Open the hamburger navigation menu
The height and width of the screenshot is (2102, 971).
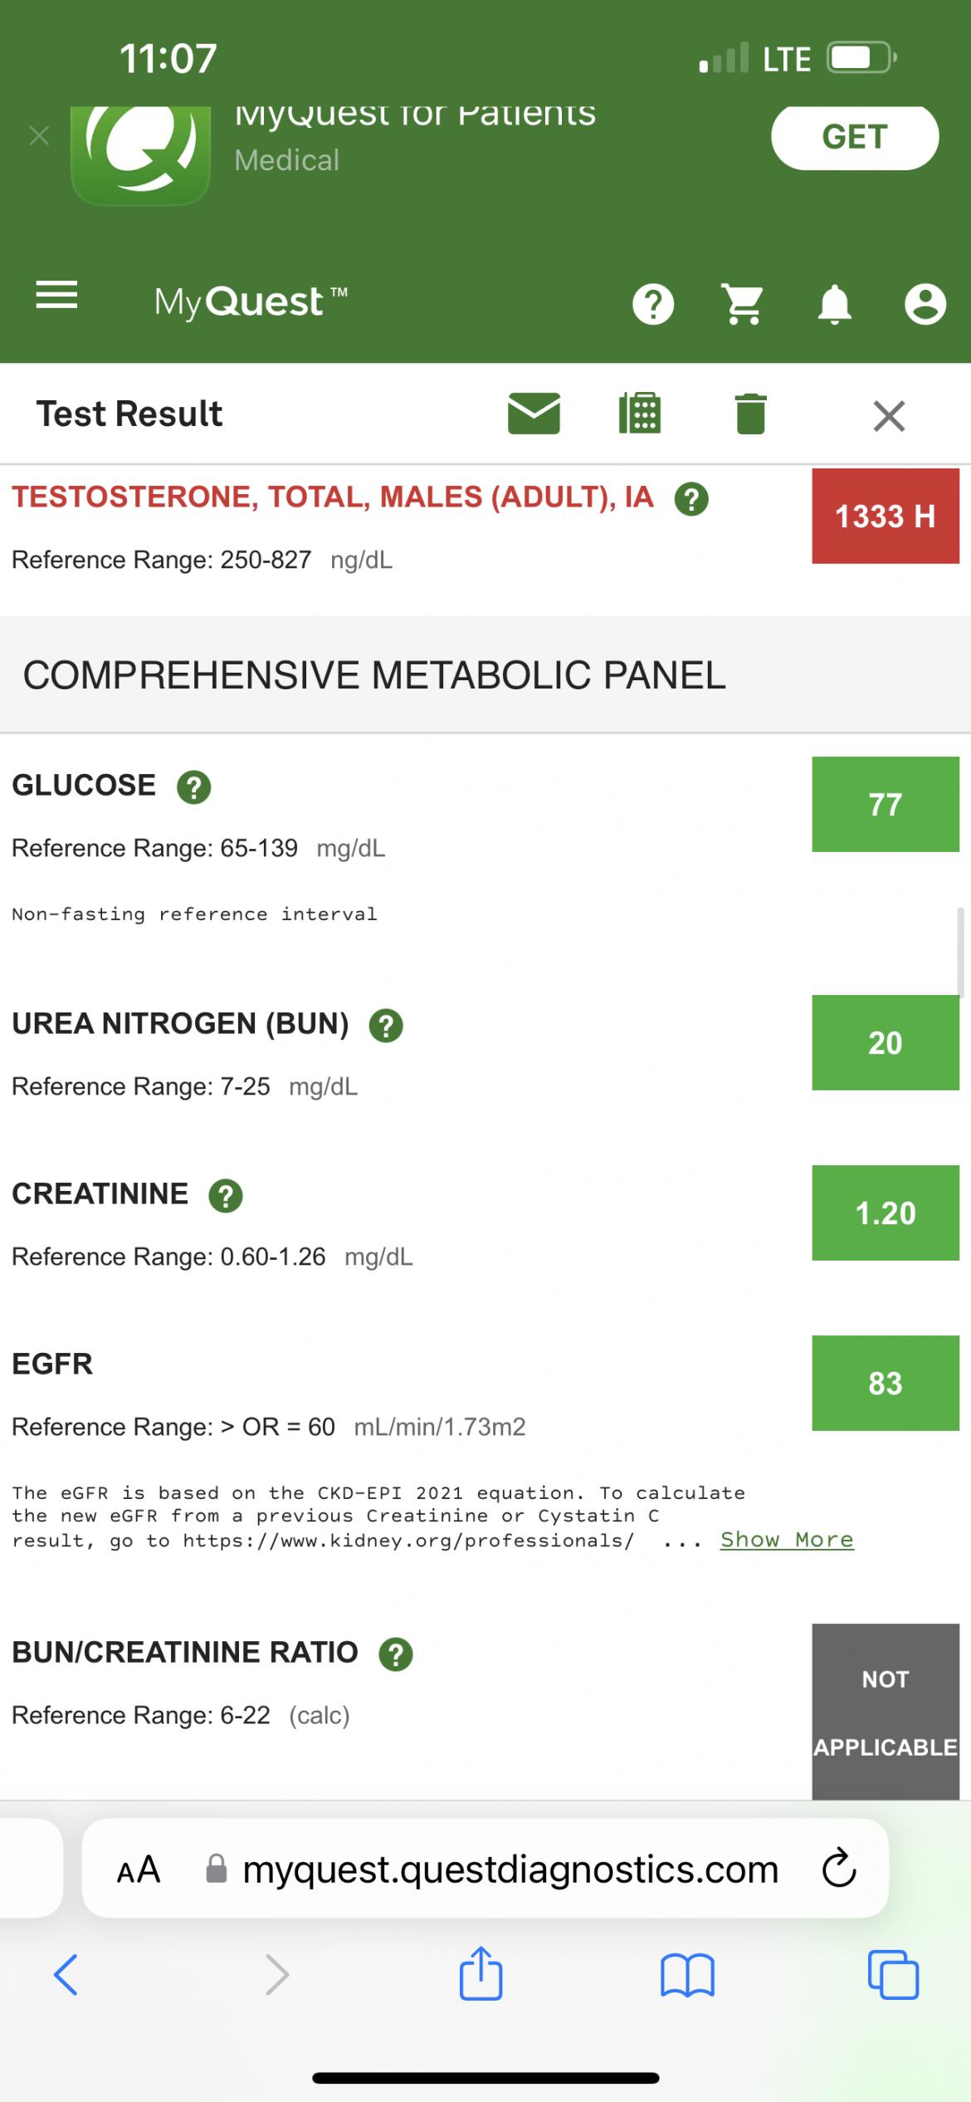click(56, 296)
